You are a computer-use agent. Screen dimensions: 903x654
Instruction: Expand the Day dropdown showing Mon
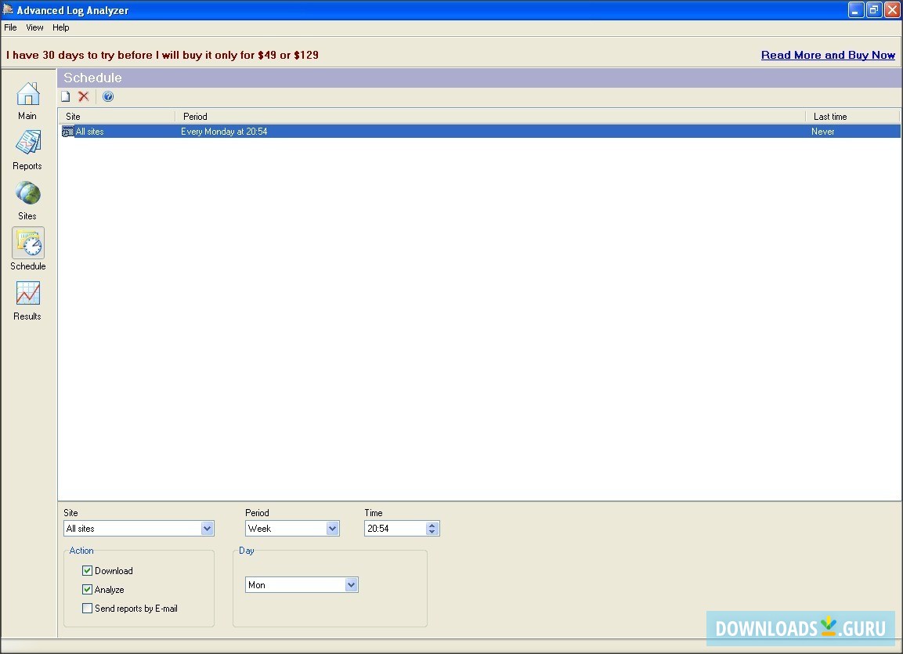pos(351,585)
